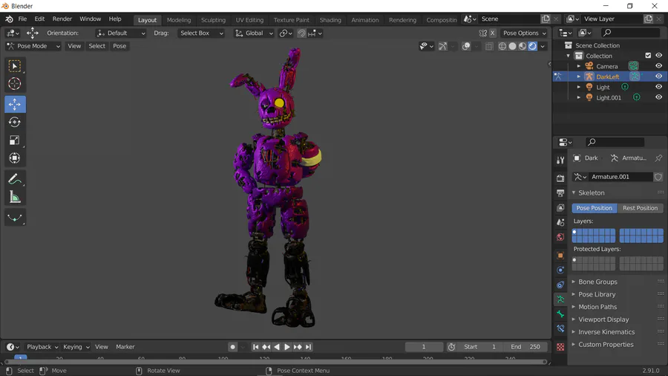Open the File menu
The image size is (668, 376).
point(22,19)
